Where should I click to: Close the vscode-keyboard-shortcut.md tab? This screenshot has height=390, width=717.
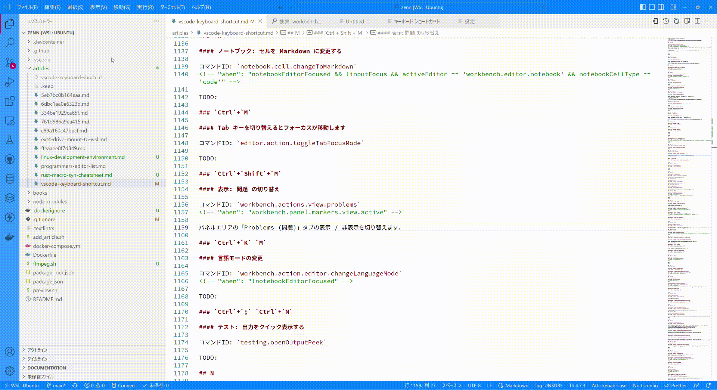(x=261, y=21)
